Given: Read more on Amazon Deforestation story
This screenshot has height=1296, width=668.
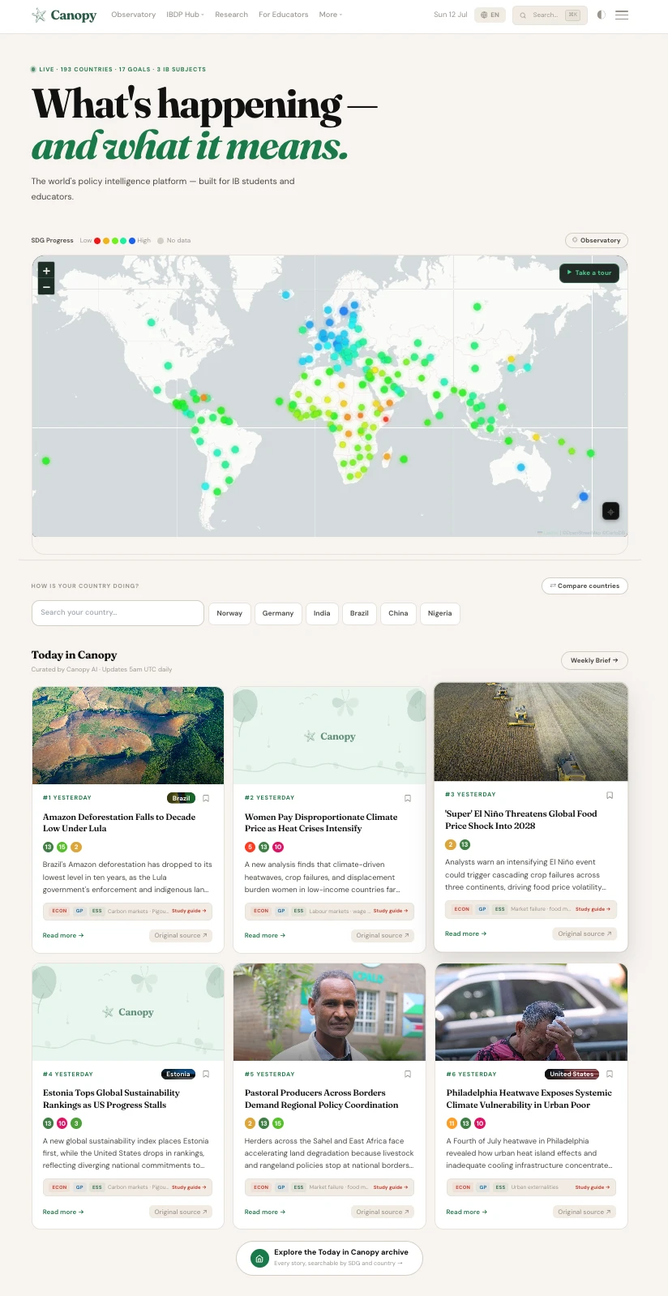Looking at the screenshot, I should (x=63, y=935).
